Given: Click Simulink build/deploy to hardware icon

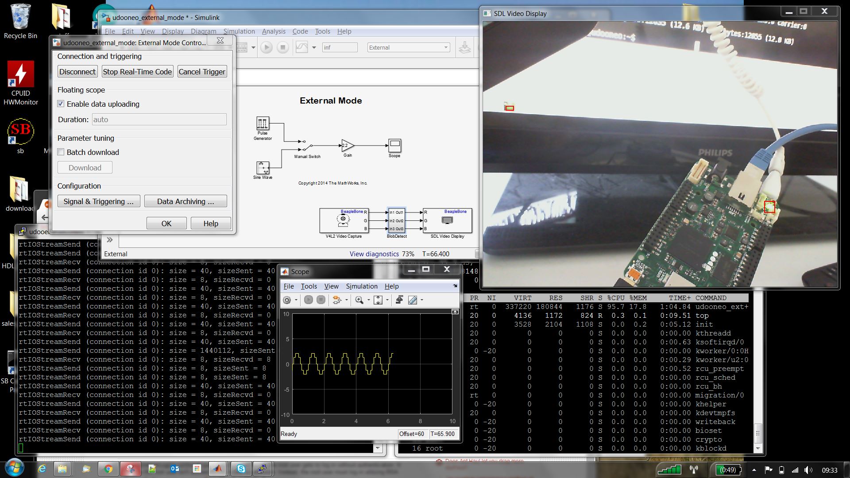Looking at the screenshot, I should click(x=464, y=47).
